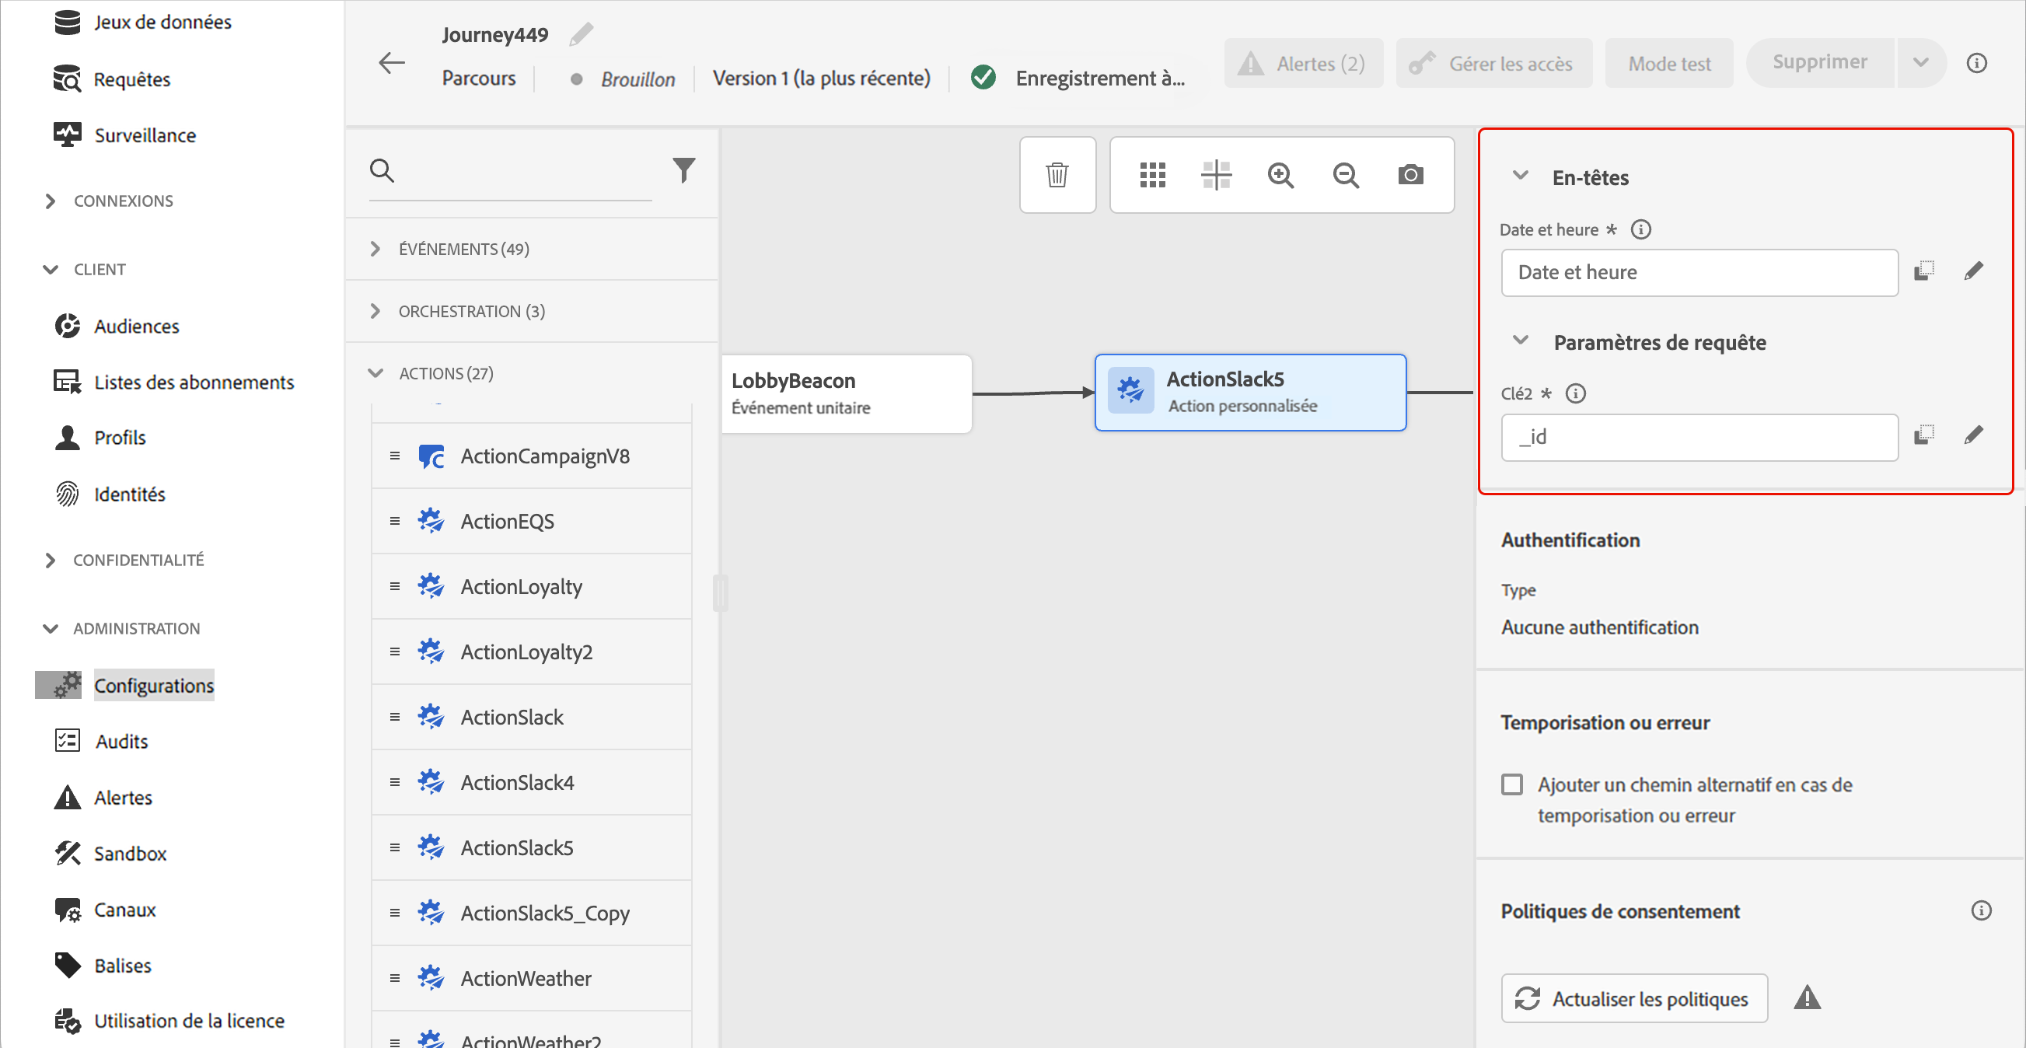Click the grid layout icon
Viewport: 2026px width, 1048px height.
1152,175
